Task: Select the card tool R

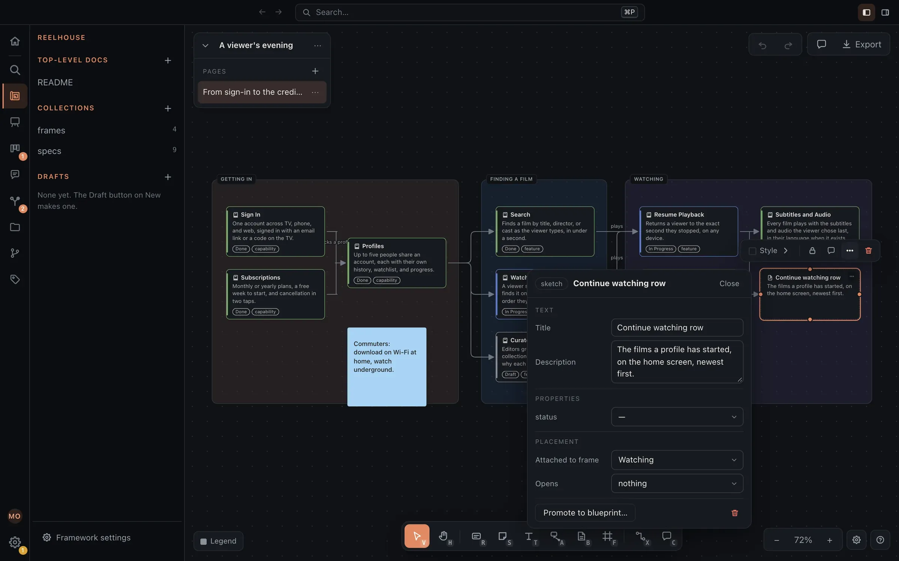Action: pos(477,536)
